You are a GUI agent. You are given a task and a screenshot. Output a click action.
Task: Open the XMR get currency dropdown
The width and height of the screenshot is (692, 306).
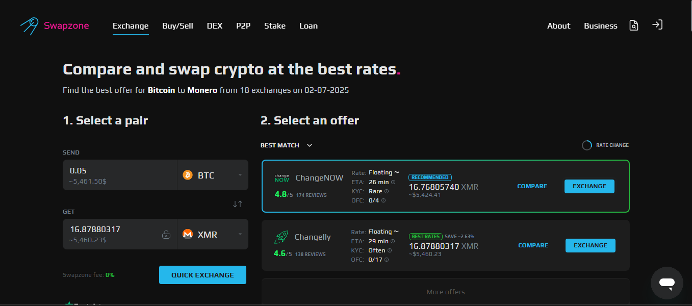pos(213,235)
